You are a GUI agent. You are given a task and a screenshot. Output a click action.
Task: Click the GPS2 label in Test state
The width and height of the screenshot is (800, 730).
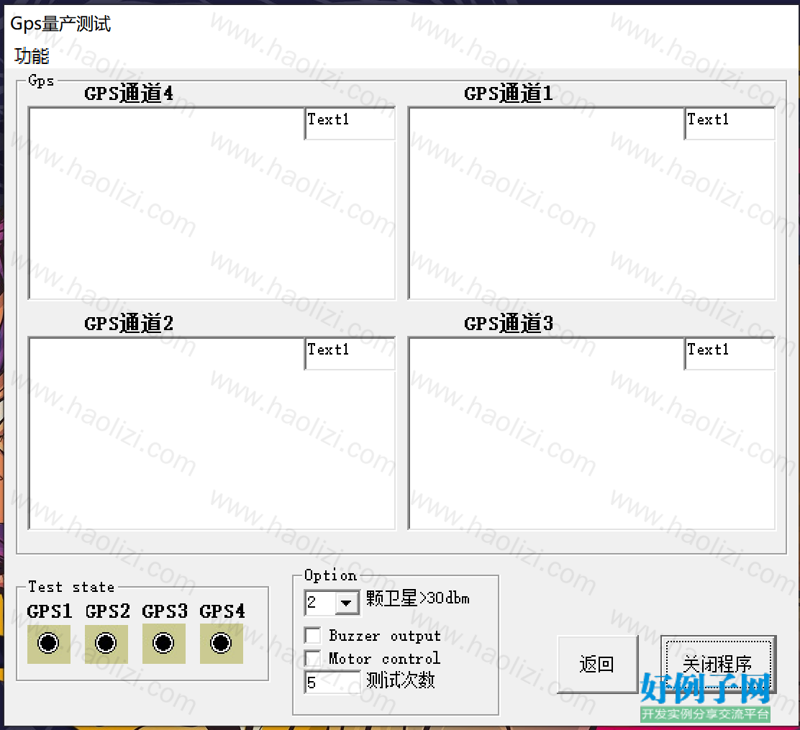[x=108, y=611]
